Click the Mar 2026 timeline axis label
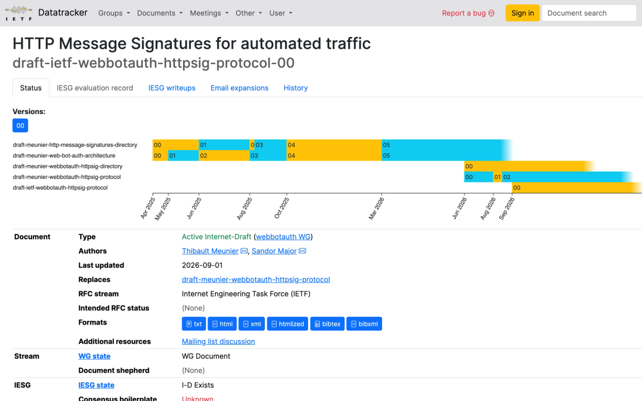The image size is (642, 401). (376, 209)
